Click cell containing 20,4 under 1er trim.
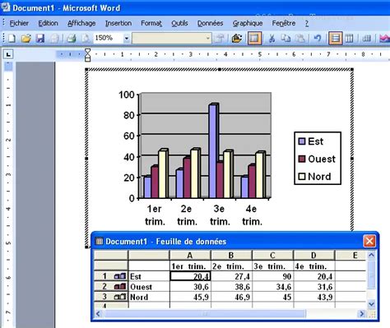The width and height of the screenshot is (390, 328). (190, 276)
